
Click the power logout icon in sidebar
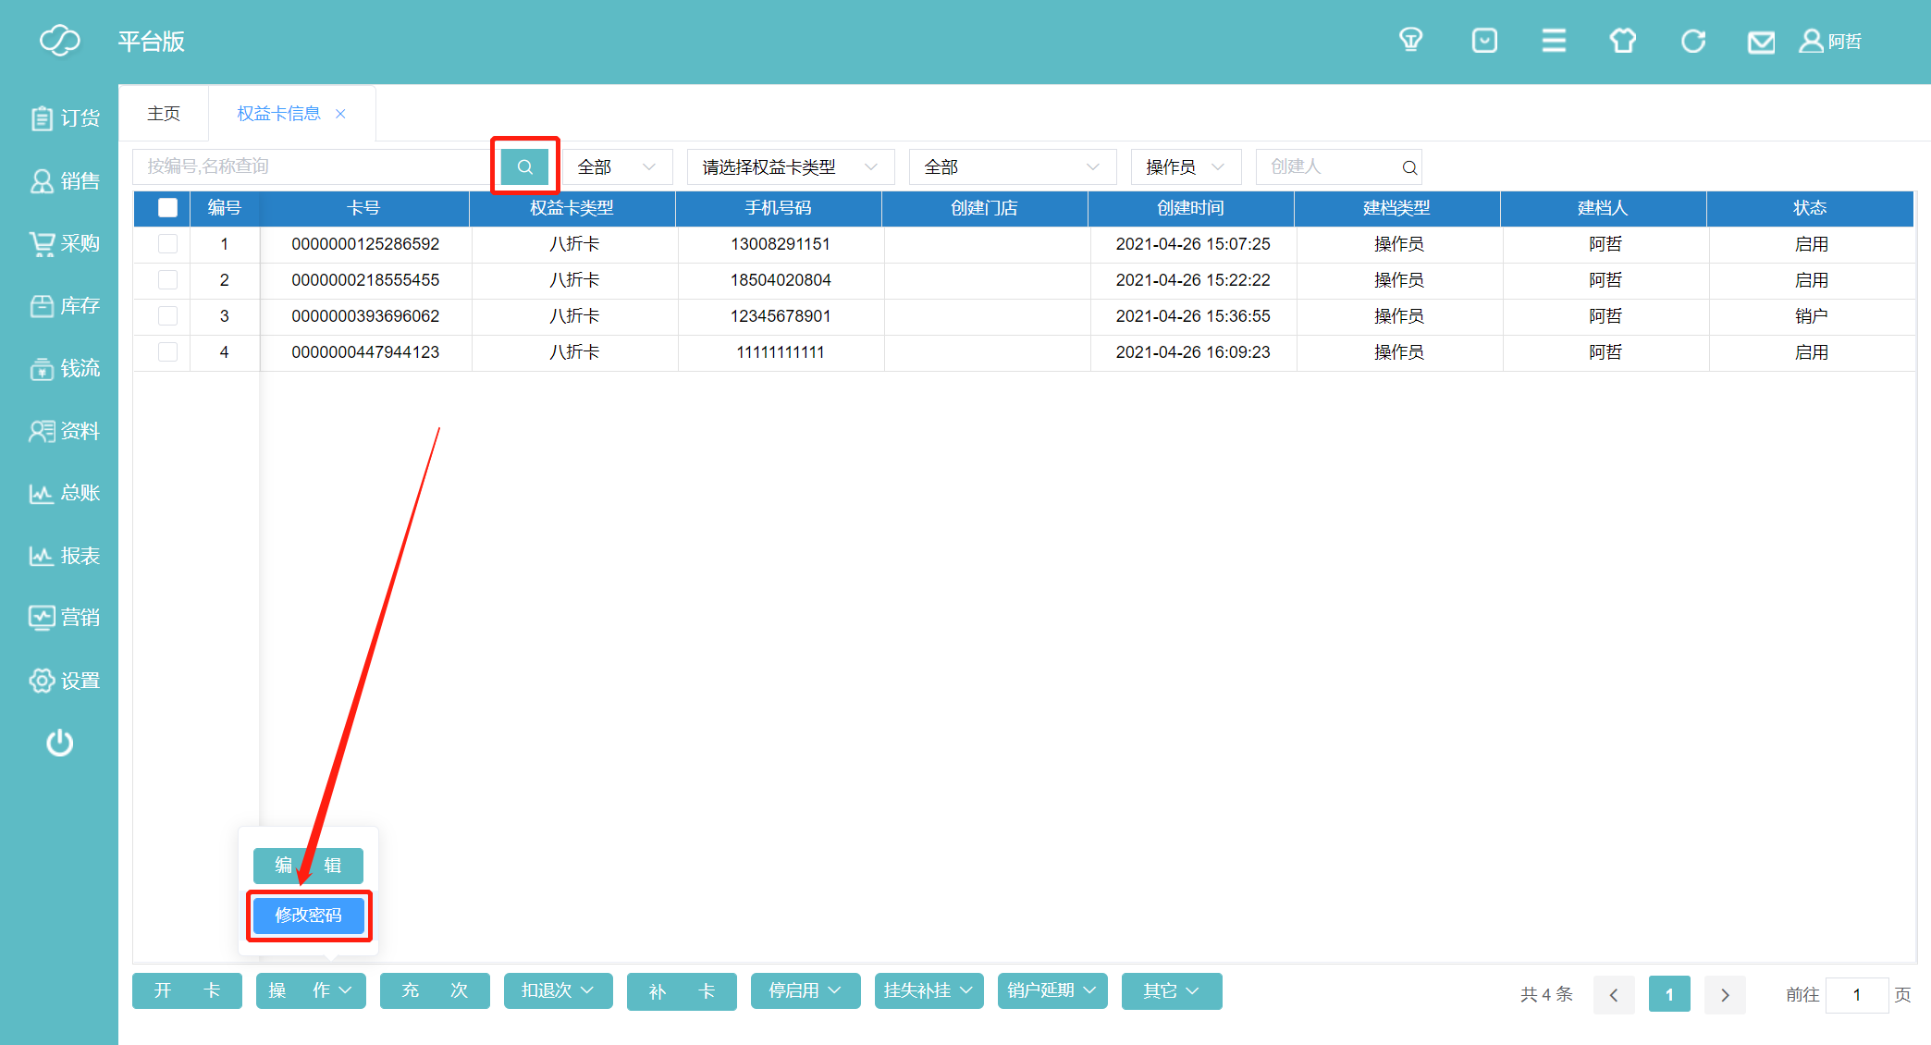pyautogui.click(x=60, y=743)
